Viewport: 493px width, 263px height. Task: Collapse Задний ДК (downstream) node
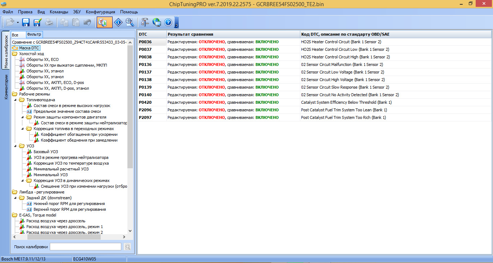coord(15,198)
